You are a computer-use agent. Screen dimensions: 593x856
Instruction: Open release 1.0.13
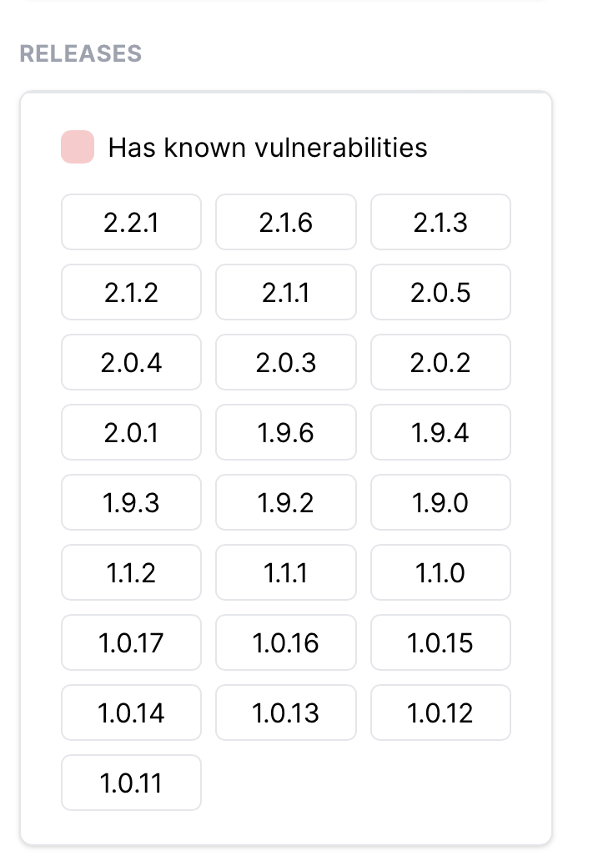(286, 713)
